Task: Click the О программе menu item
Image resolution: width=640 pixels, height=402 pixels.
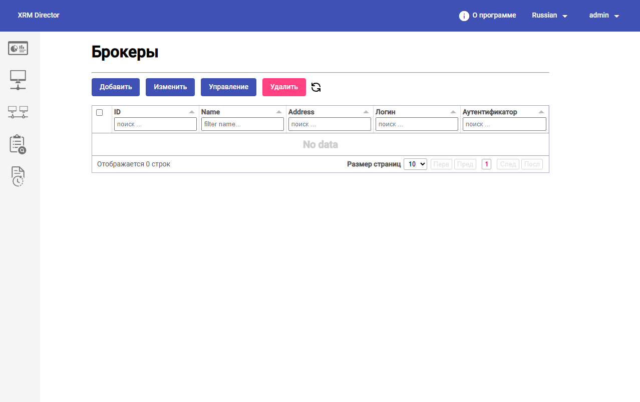Action: coord(494,16)
